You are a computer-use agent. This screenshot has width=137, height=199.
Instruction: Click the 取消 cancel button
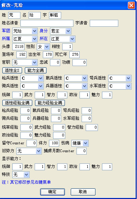[x=83, y=192]
